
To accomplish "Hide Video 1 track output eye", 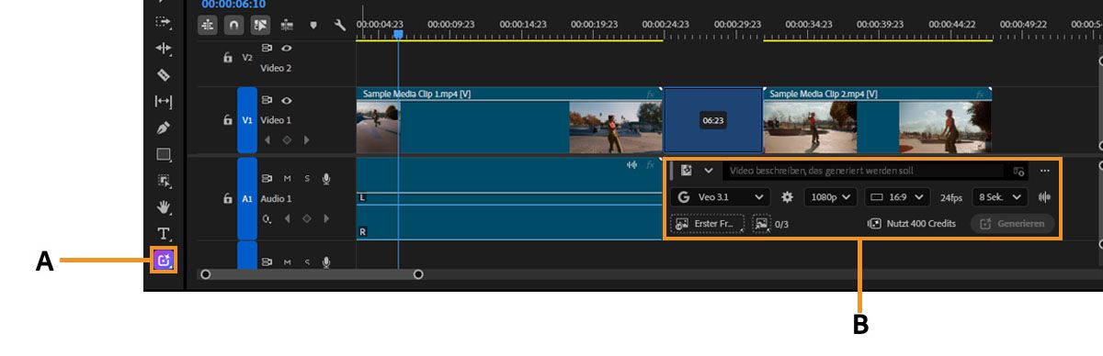I will click(x=287, y=101).
